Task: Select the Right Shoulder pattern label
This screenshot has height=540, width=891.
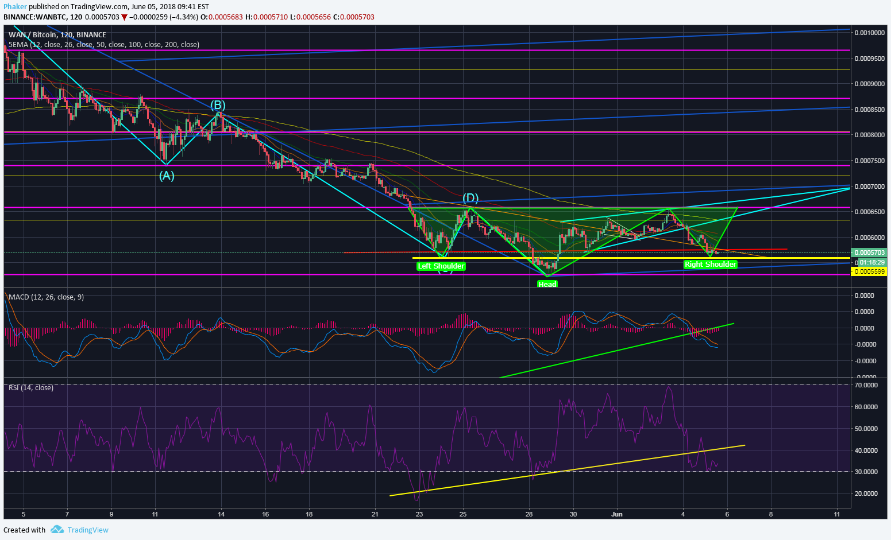Action: click(x=710, y=265)
